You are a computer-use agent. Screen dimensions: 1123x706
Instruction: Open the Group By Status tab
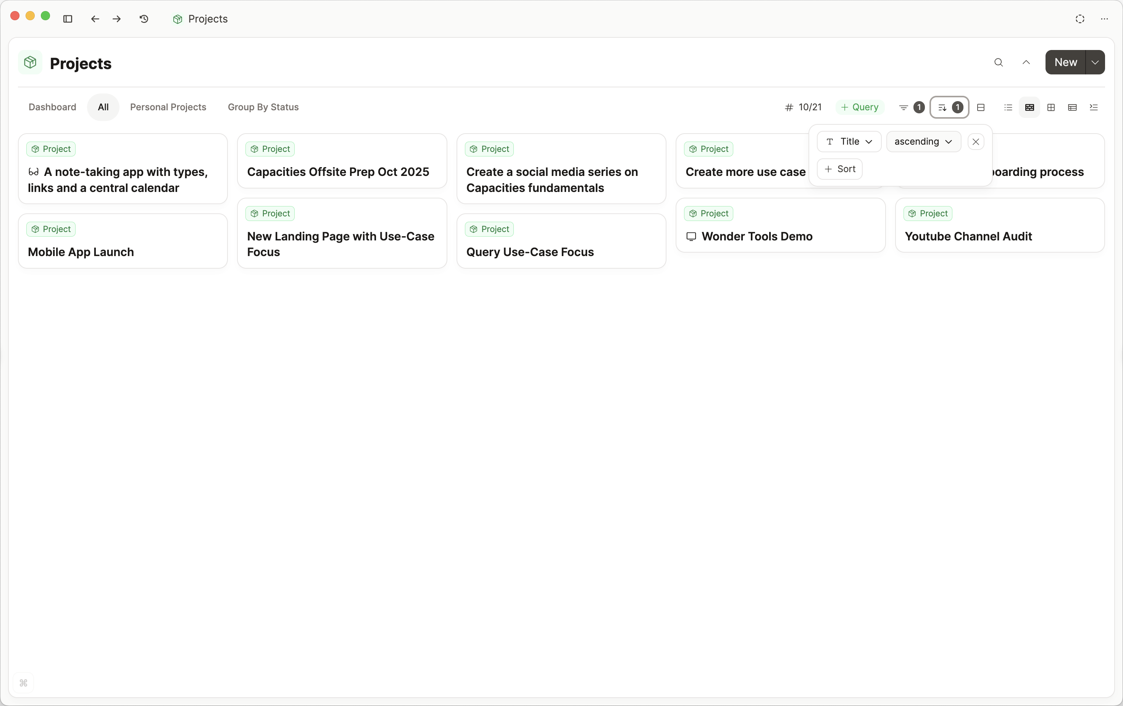(263, 107)
